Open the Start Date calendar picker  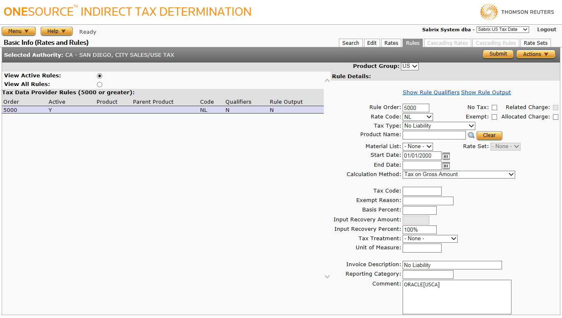coord(446,156)
